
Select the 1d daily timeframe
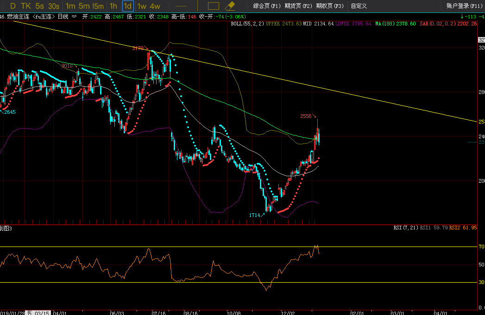tap(128, 6)
